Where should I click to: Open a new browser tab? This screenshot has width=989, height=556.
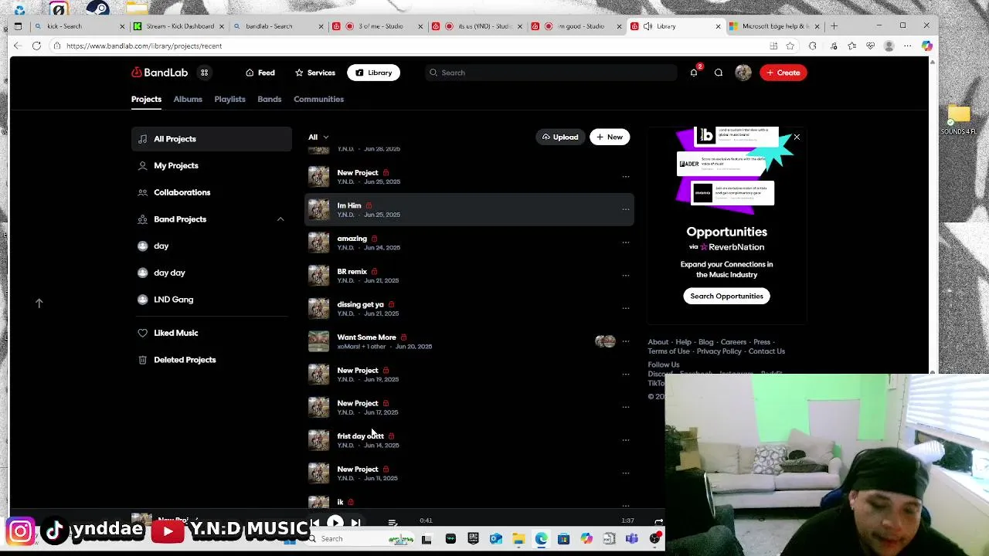[834, 26]
